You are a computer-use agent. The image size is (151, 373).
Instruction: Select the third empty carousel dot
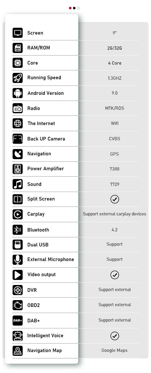[78, 8]
